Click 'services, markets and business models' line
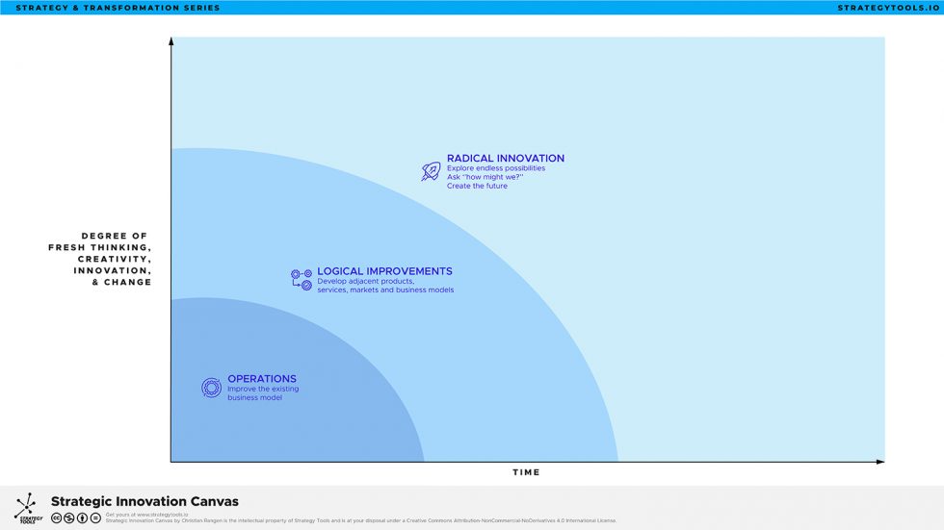Viewport: 944px width, 530px height. 385,290
